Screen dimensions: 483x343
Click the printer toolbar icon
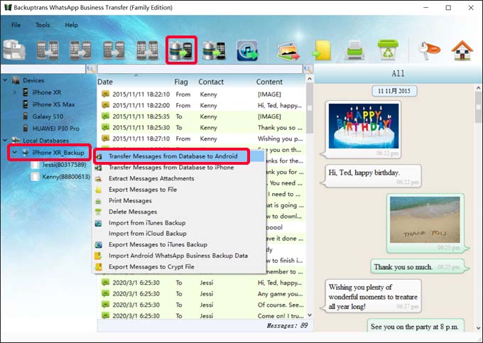(354, 50)
